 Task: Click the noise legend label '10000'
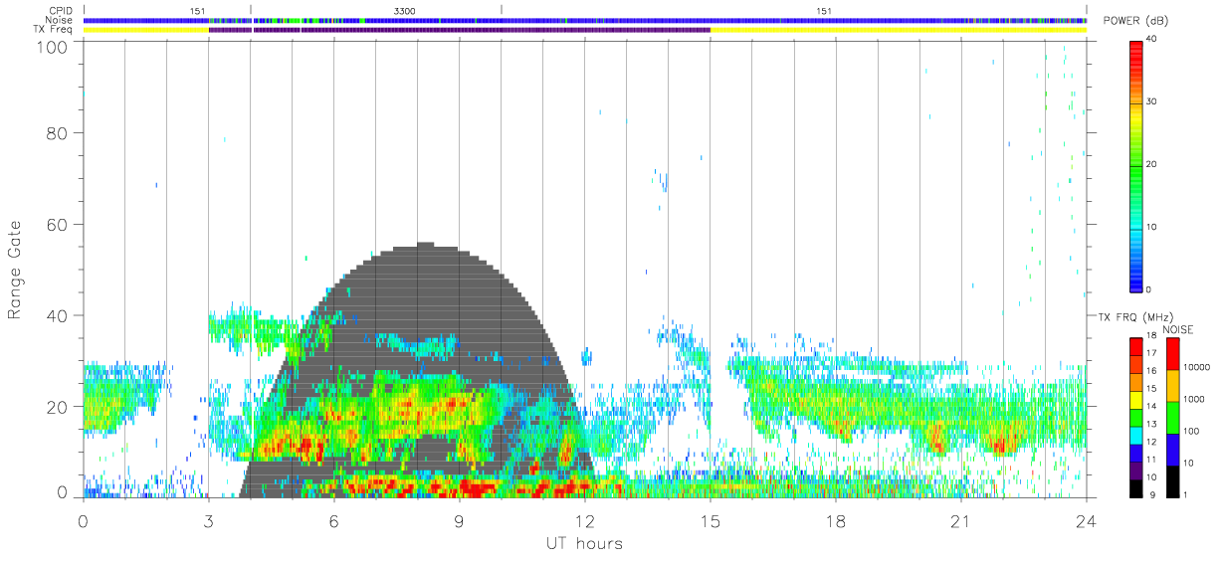[x=1197, y=367]
